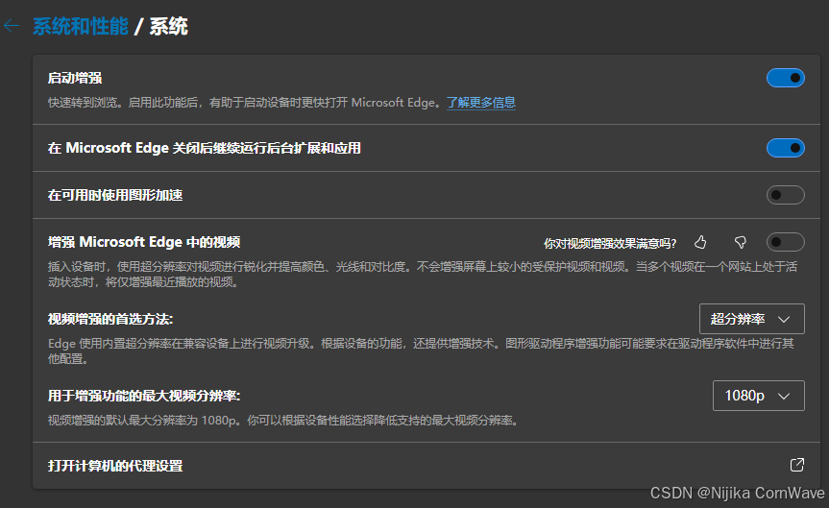The width and height of the screenshot is (829, 508).
Task: Click the thumbs down feedback icon
Action: tap(741, 243)
